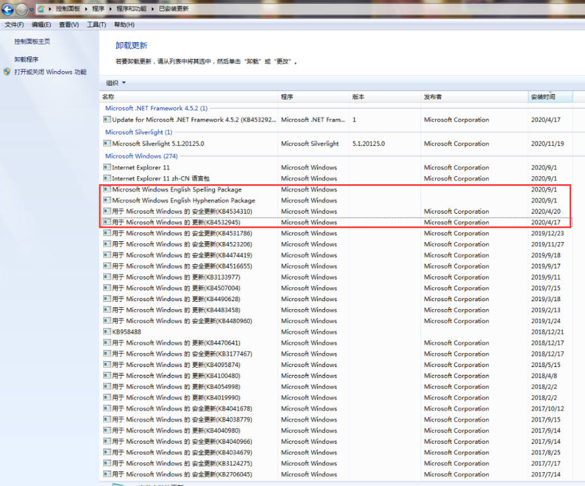This screenshot has width=585, height=486.
Task: Go to 控制面板主页 link
Action: click(x=32, y=41)
